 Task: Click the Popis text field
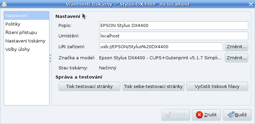point(173,26)
